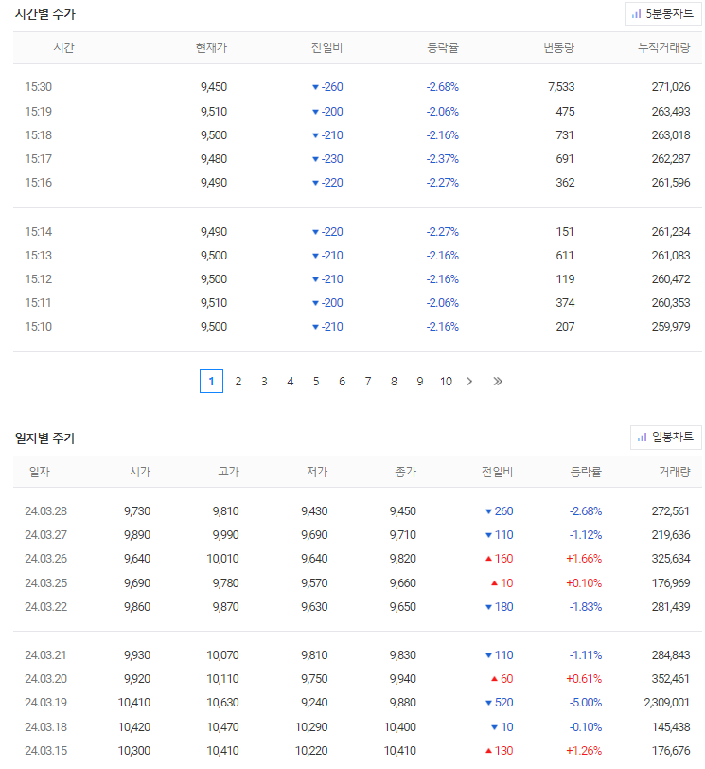Click the 24.03.25 date cell
Screen dimensions: 705x769
point(45,583)
